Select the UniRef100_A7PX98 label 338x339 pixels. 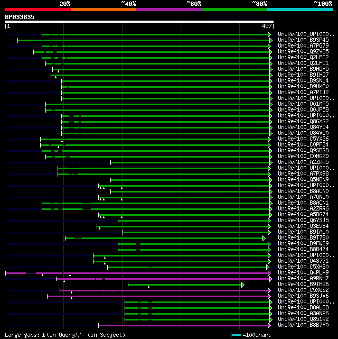(303, 174)
